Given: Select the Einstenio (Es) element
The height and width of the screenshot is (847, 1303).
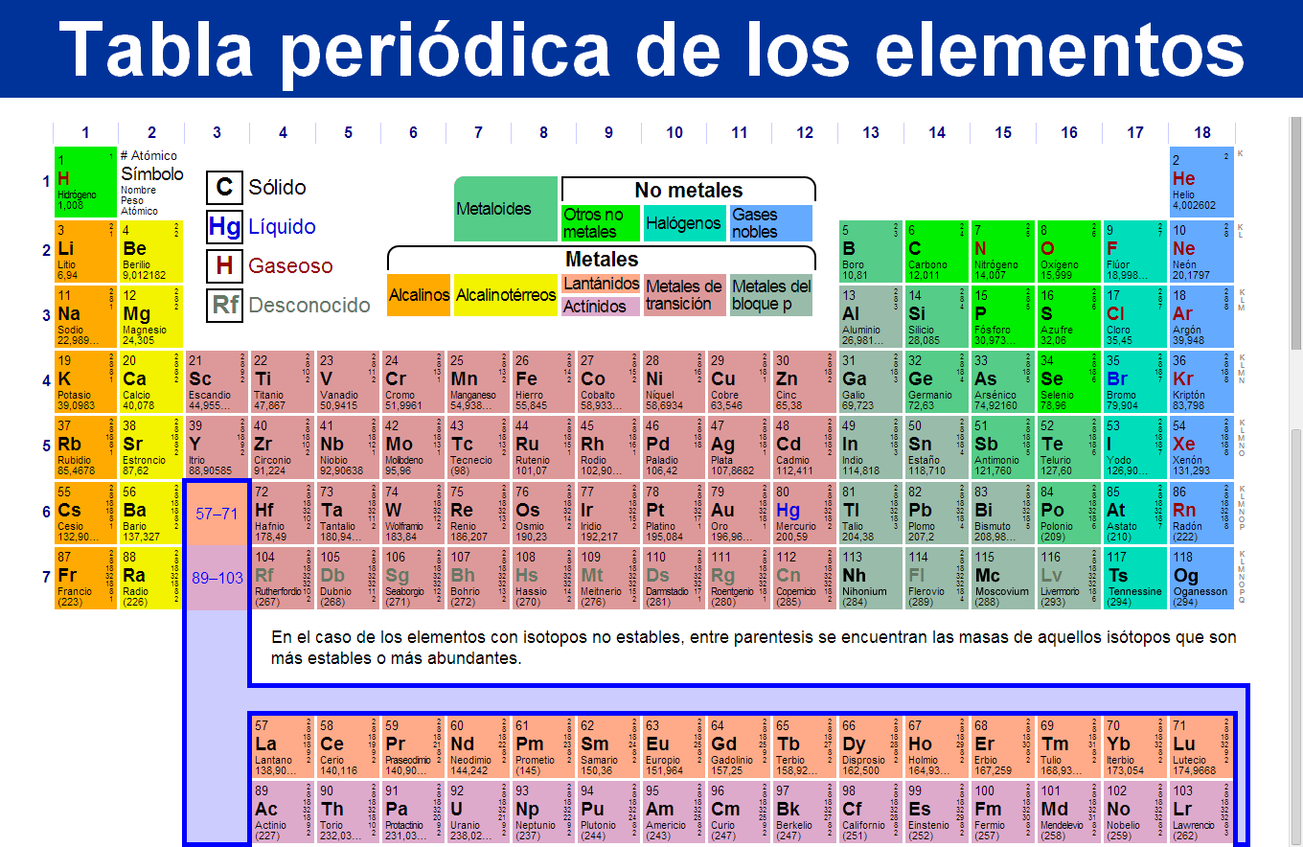Looking at the screenshot, I should click(x=936, y=812).
